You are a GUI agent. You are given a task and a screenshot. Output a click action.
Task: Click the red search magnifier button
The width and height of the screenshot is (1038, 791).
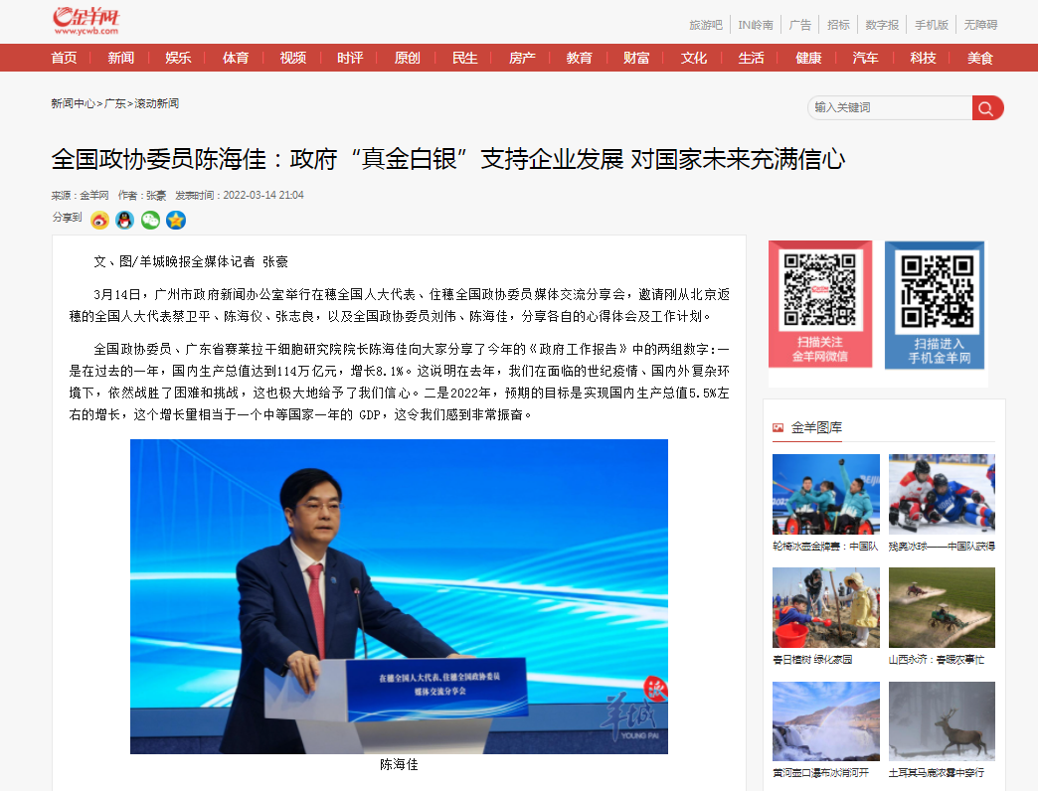(x=987, y=107)
